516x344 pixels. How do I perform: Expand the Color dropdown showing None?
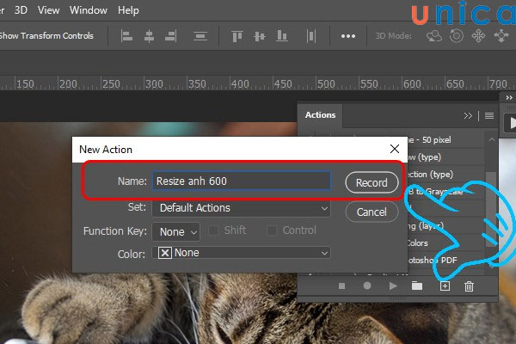click(x=241, y=253)
